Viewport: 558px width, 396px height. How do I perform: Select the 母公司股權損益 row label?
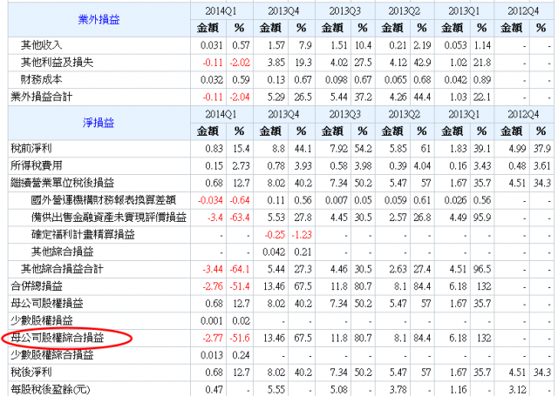[47, 303]
